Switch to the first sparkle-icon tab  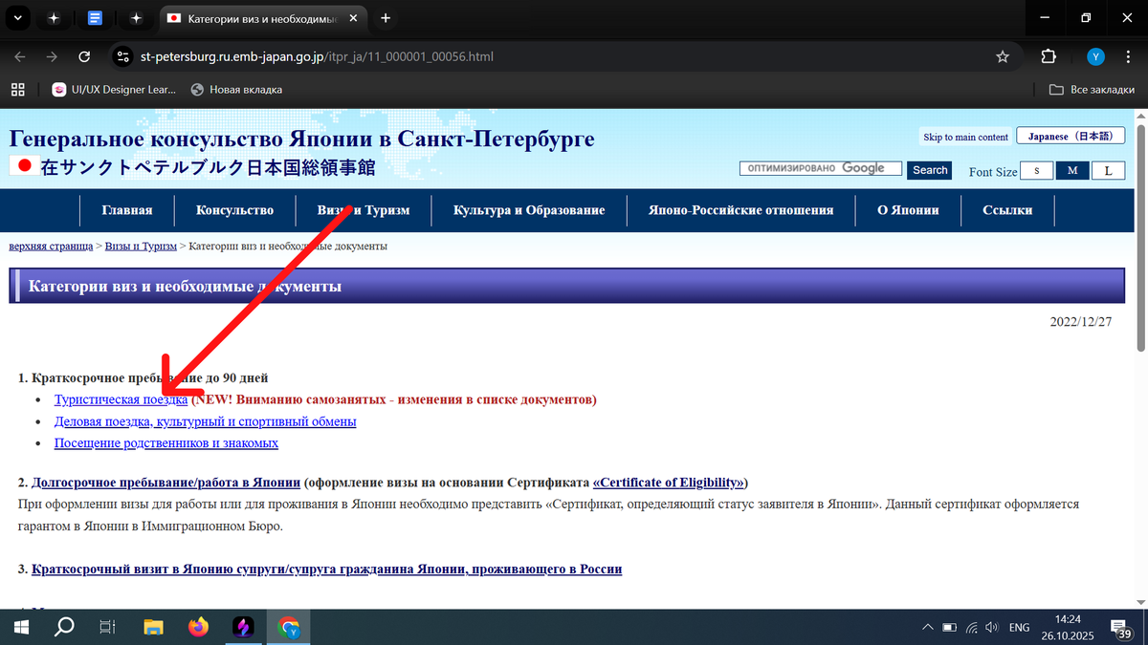point(54,17)
